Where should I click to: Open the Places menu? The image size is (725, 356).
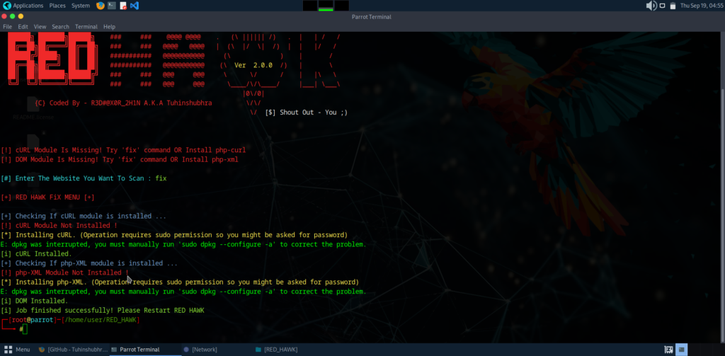(x=57, y=6)
